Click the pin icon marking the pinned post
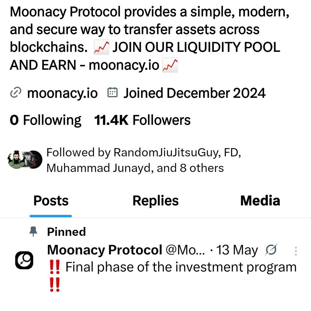The width and height of the screenshot is (311, 311). click(34, 231)
